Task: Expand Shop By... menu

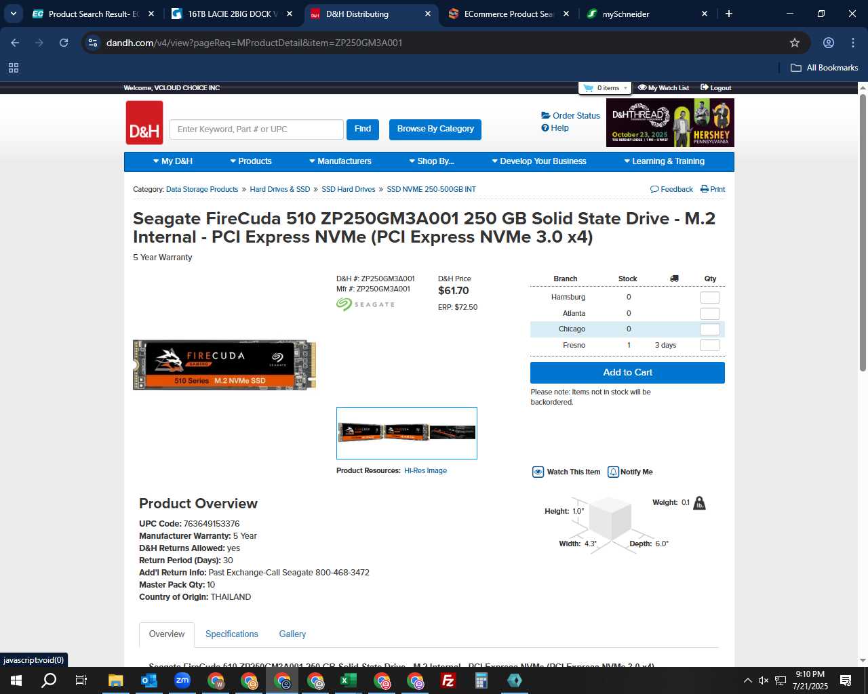Action: (x=431, y=161)
